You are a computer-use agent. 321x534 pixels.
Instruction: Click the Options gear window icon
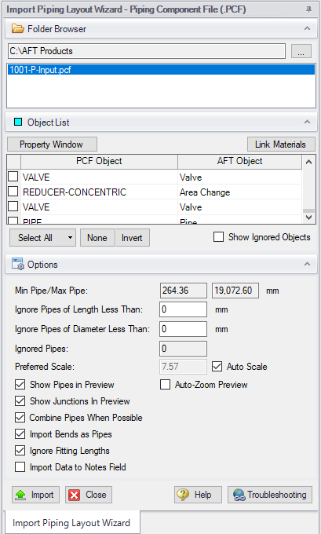[18, 265]
